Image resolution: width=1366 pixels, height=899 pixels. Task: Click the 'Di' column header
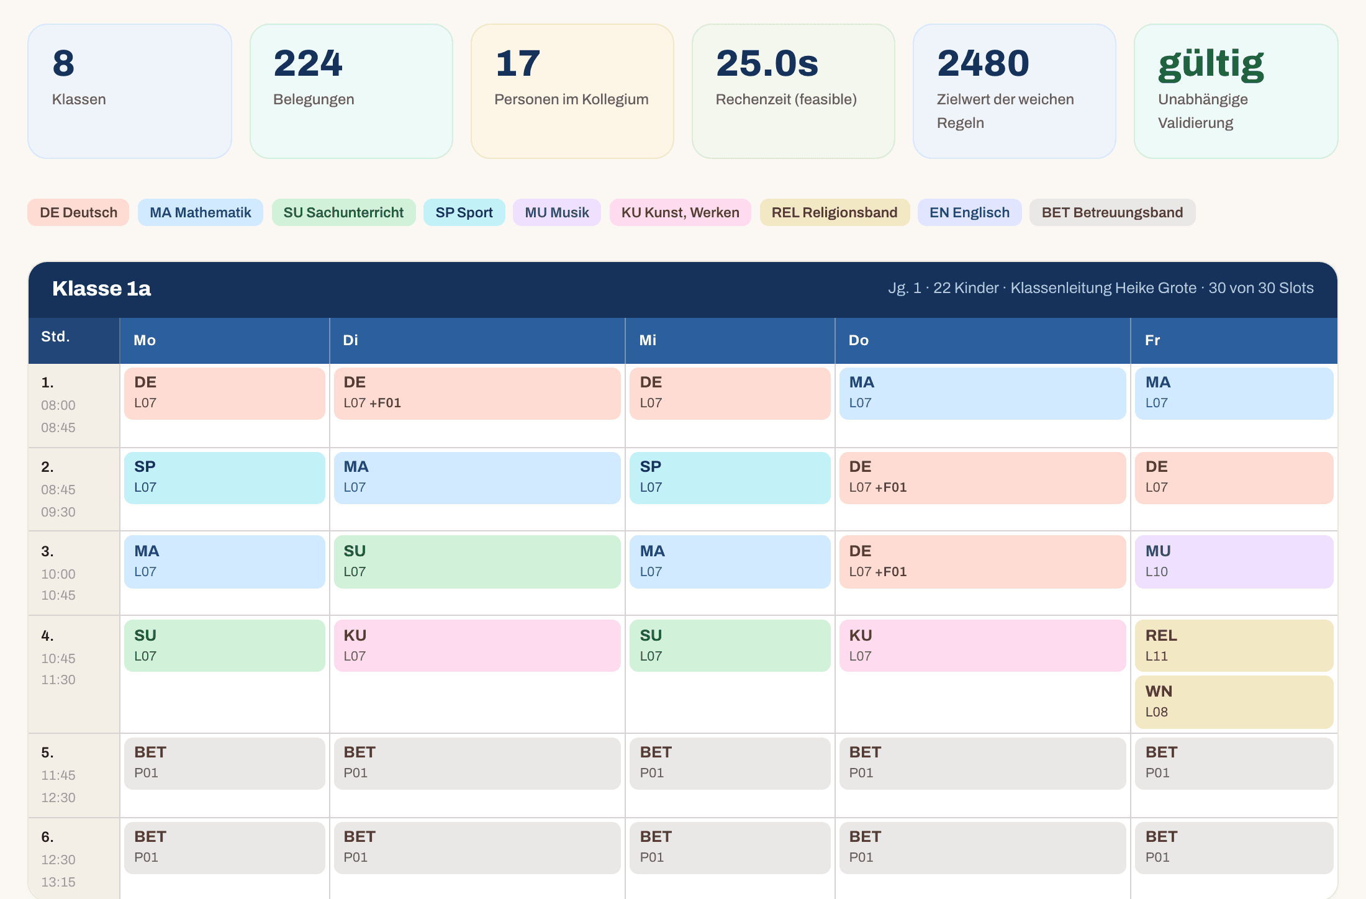point(477,340)
